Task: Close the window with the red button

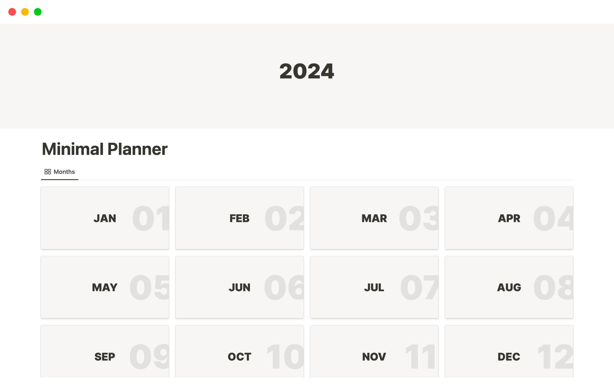Action: pos(12,12)
